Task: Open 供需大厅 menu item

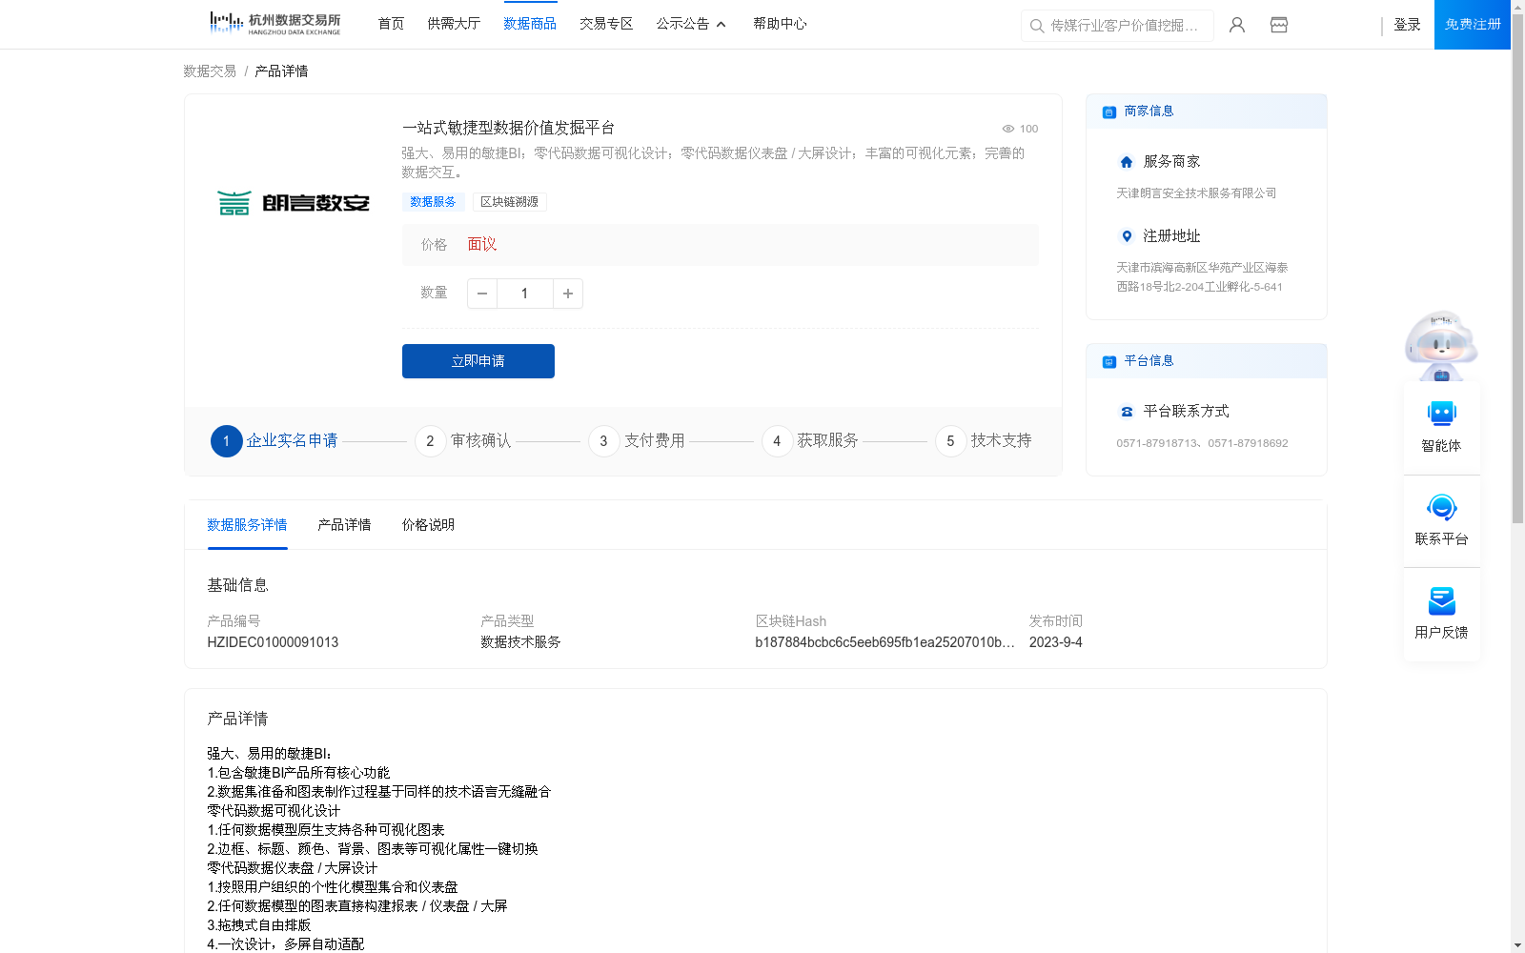Action: [x=454, y=24]
